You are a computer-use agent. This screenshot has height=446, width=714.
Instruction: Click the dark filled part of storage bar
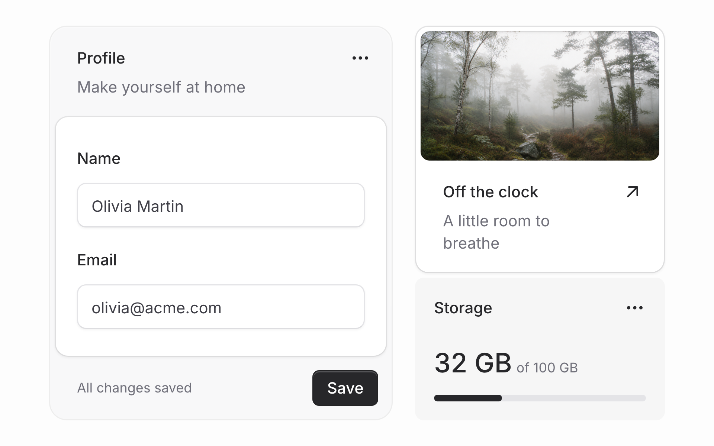click(468, 398)
